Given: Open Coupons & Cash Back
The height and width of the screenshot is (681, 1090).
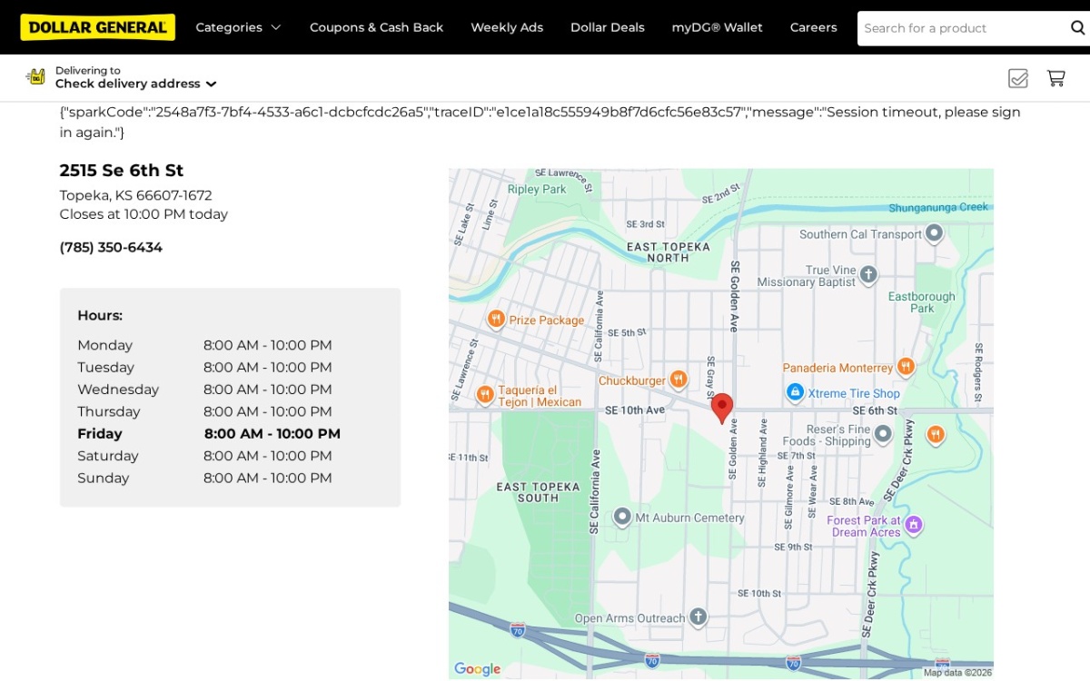Looking at the screenshot, I should (x=376, y=27).
